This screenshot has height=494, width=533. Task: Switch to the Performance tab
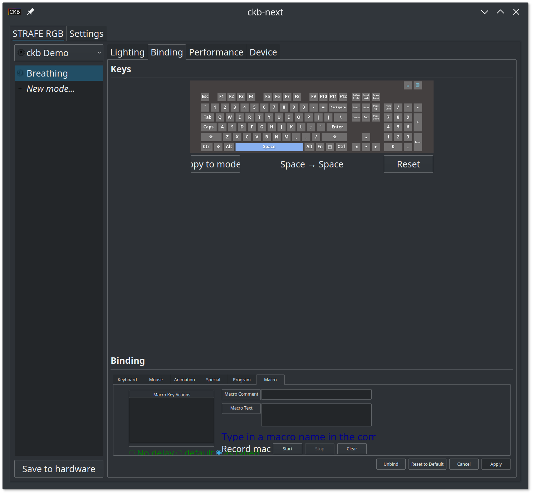point(216,52)
